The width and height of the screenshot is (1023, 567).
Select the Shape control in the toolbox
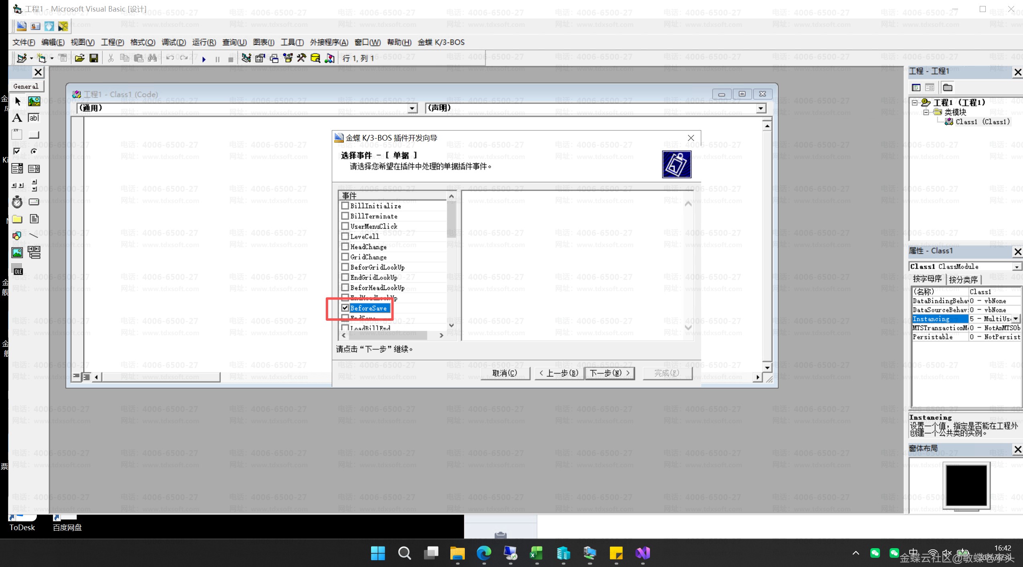pos(17,236)
